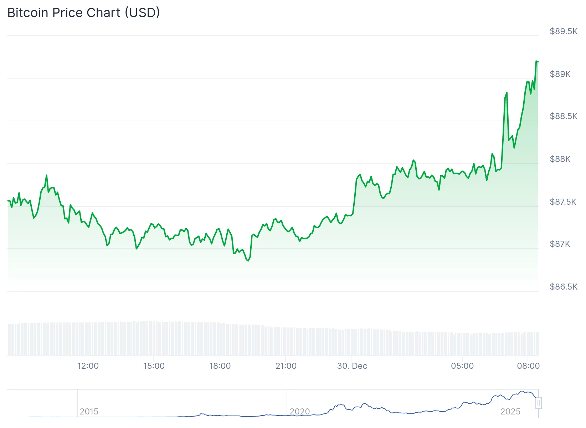Viewport: 586px width, 428px height.
Task: Click the latest price peak on the line
Action: 536,61
